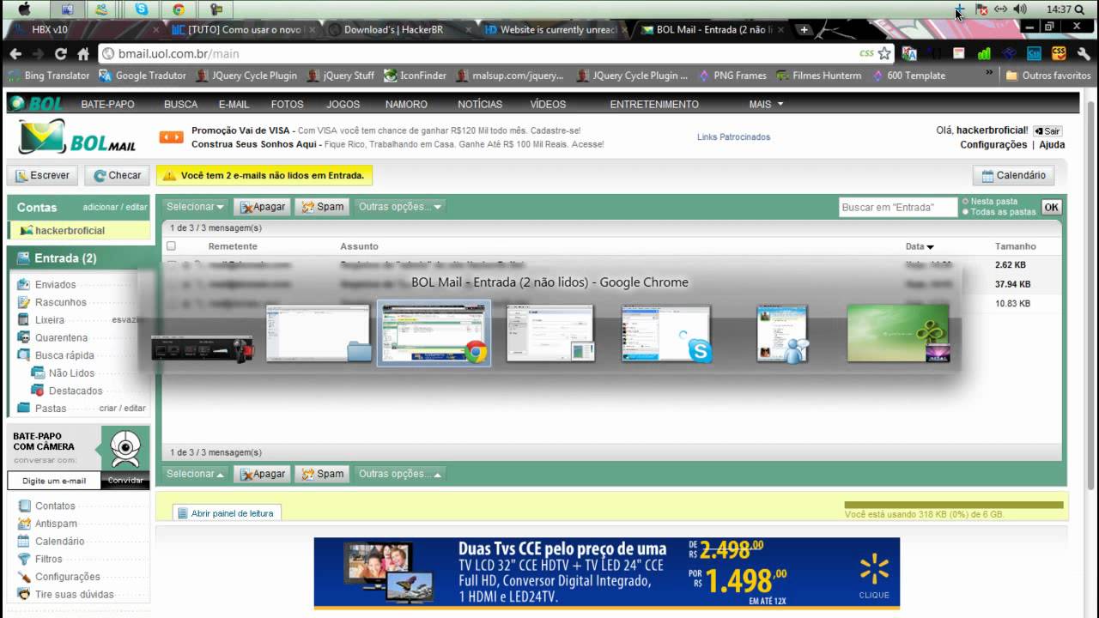This screenshot has width=1099, height=618.
Task: Open the Quarentena folder icon
Action: coord(23,337)
